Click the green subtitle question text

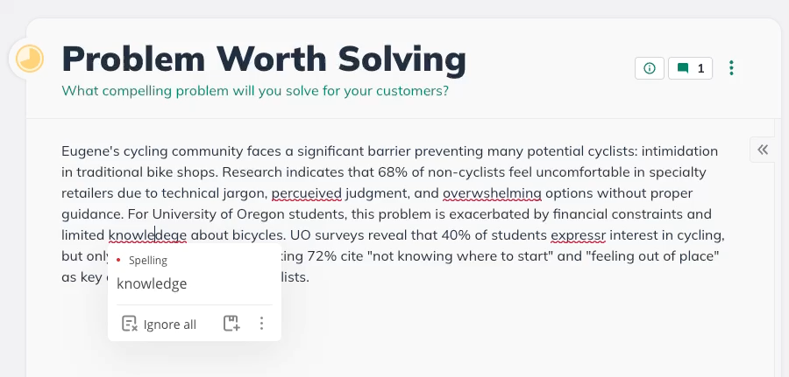255,90
